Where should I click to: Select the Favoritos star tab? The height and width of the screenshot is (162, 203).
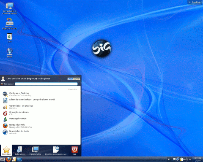(x=6, y=151)
